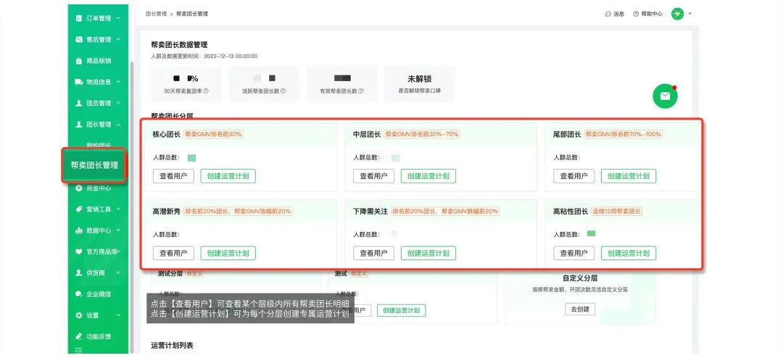Viewport: 783px width, 358px height.
Task: Select 帮卖团长管理 menu item
Action: 94,165
